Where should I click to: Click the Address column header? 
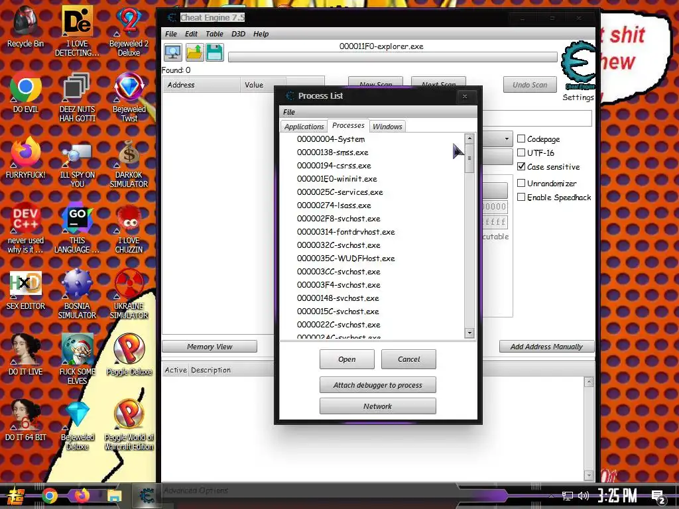tap(201, 85)
